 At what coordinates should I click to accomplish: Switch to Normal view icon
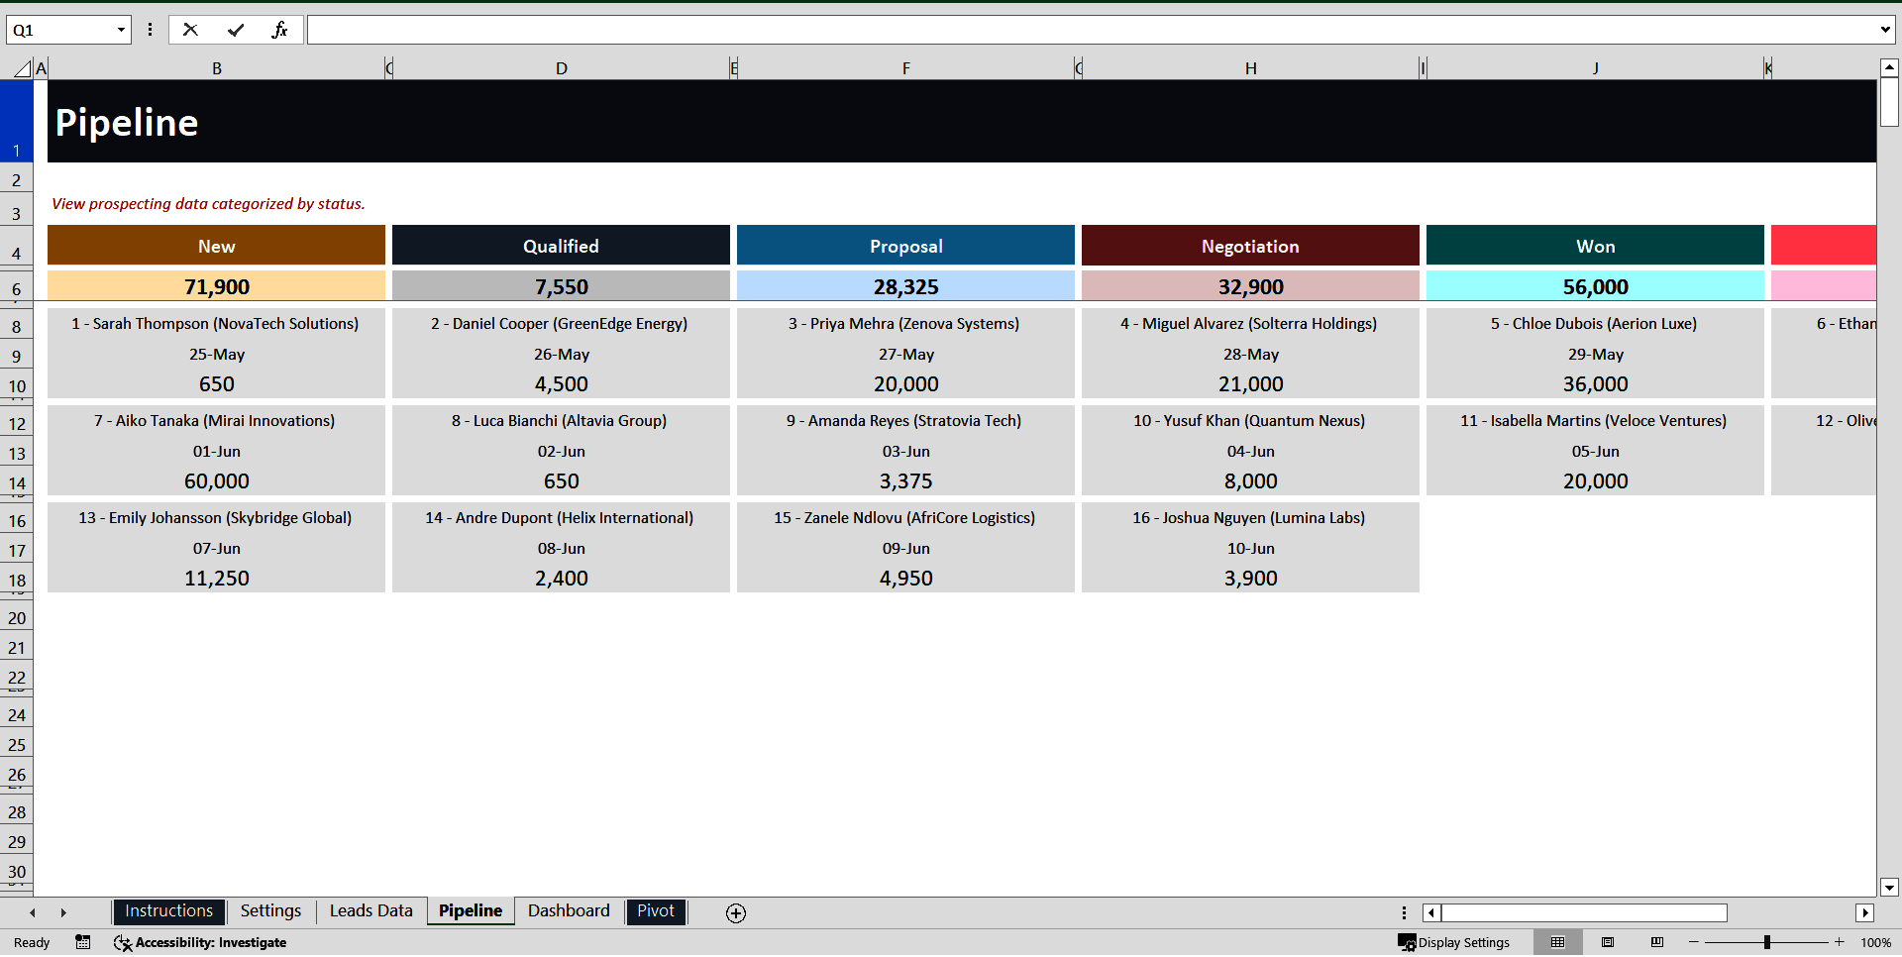click(x=1557, y=942)
